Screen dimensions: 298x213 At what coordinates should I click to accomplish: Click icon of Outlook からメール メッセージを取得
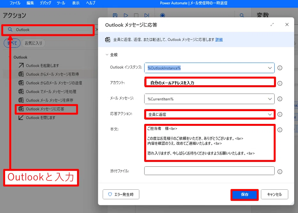pos(21,74)
